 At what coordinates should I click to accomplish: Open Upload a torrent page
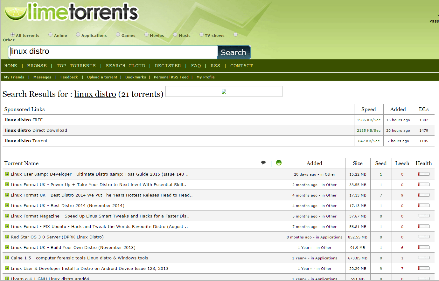pos(102,77)
